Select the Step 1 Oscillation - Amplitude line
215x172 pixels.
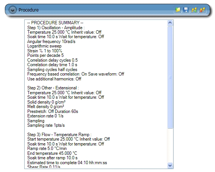click(x=56, y=28)
